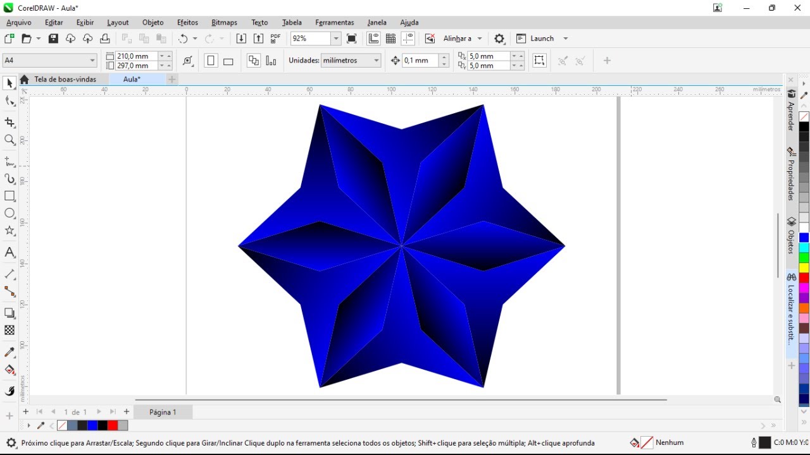Image resolution: width=810 pixels, height=455 pixels.
Task: Click the Print icon
Action: pyautogui.click(x=105, y=39)
